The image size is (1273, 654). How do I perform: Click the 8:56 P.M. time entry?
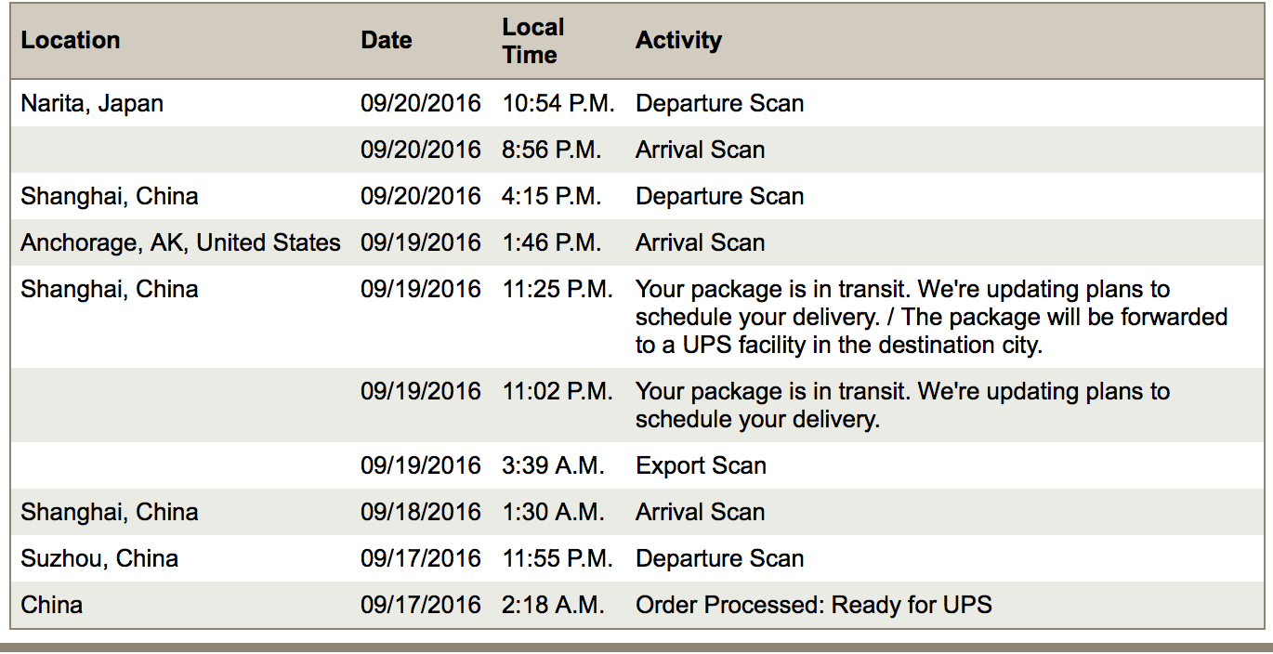[552, 150]
